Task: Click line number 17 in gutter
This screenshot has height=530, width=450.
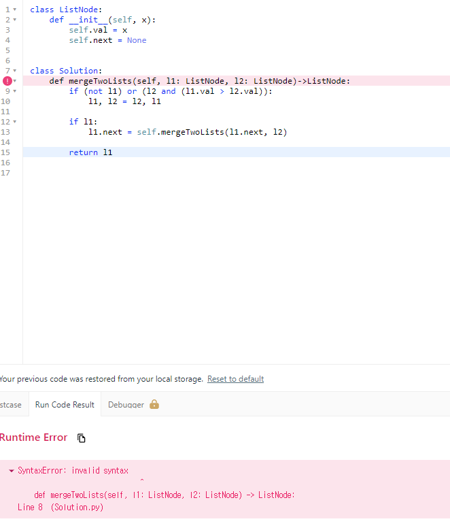Action: (x=5, y=173)
